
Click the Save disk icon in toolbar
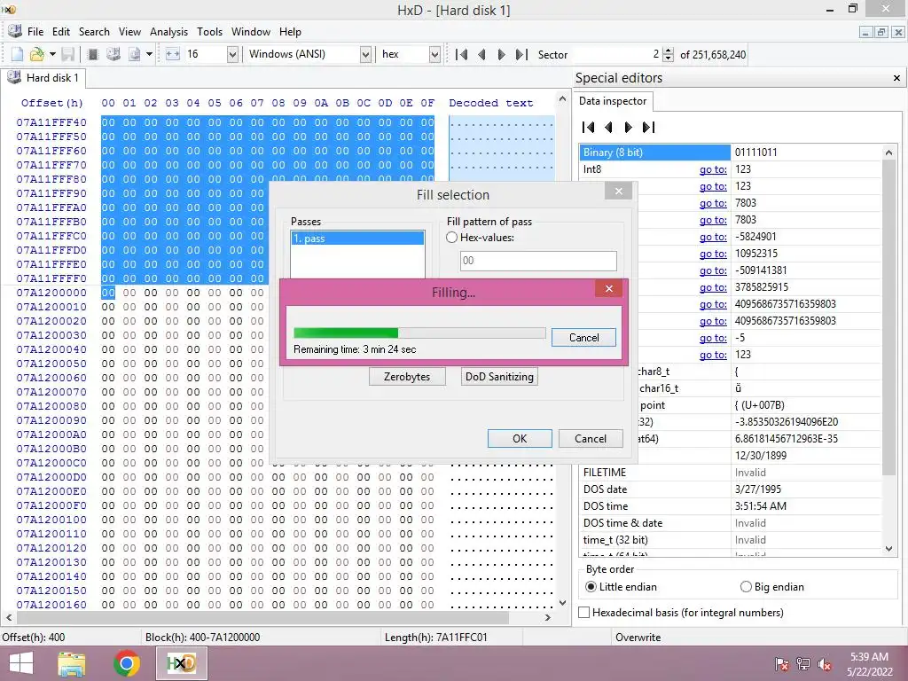[67, 54]
